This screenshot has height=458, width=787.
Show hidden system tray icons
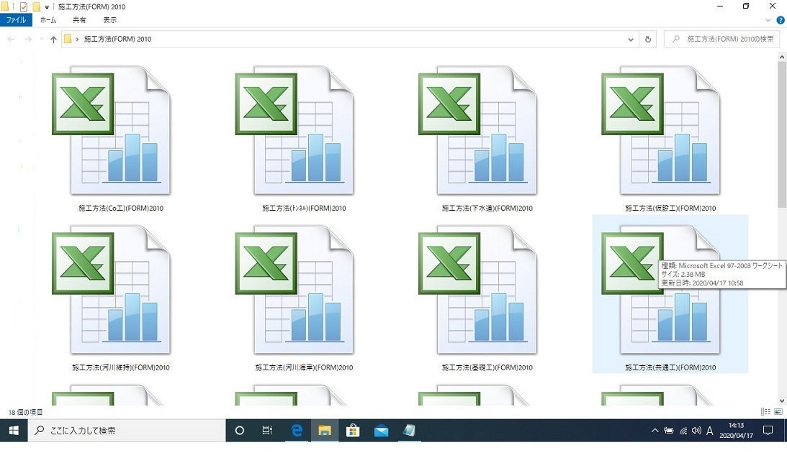655,431
